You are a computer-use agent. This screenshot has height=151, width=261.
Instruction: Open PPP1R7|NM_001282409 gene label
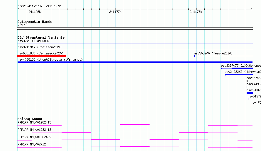point(34,137)
